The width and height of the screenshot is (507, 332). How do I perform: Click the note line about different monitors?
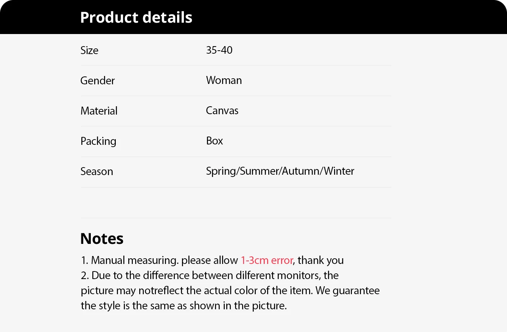(x=210, y=275)
